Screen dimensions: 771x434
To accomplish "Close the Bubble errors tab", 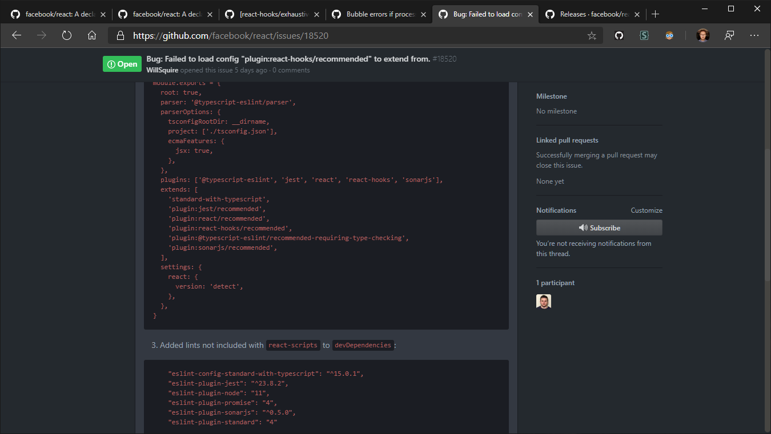I will 423,14.
